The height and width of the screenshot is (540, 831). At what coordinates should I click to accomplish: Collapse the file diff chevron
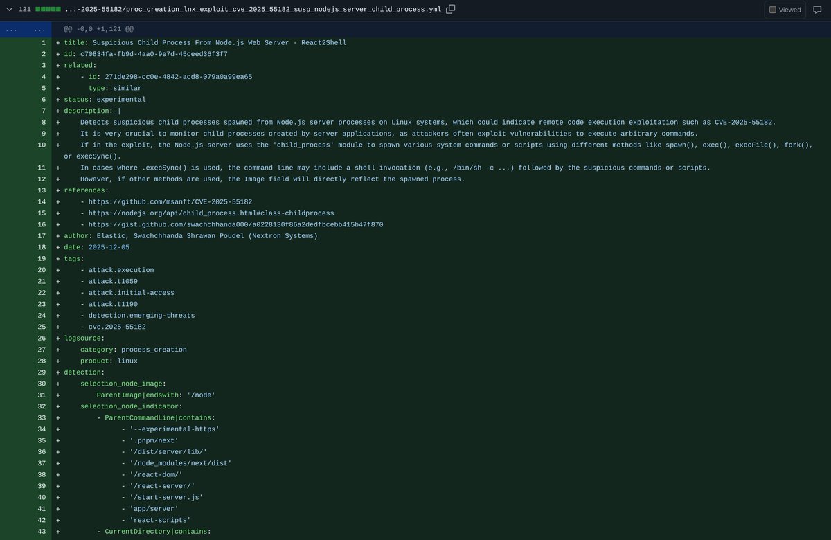point(9,9)
